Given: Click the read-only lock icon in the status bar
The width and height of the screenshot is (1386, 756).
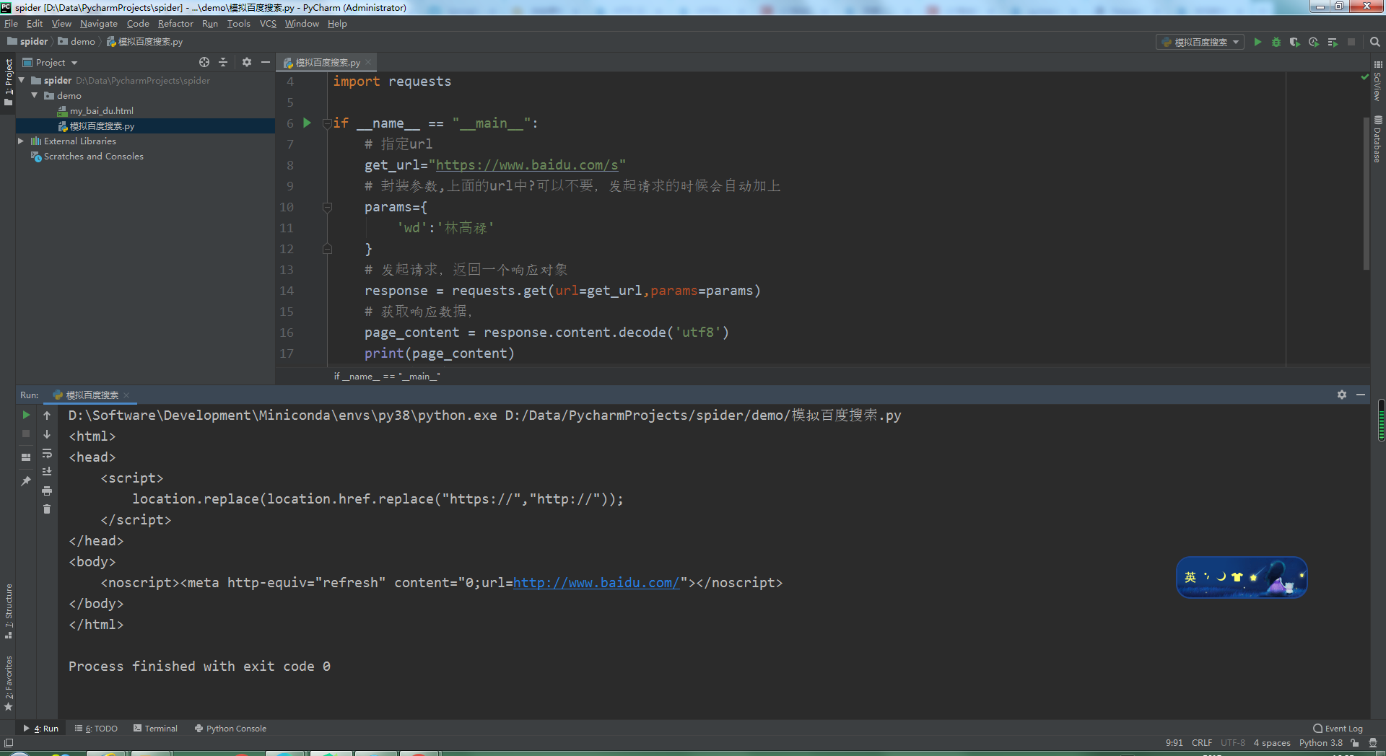Looking at the screenshot, I should 1355,743.
